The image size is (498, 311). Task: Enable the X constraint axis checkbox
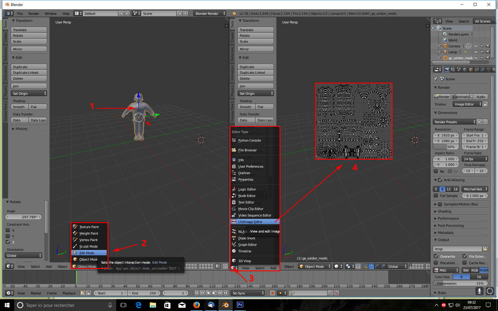pyautogui.click(x=8, y=230)
